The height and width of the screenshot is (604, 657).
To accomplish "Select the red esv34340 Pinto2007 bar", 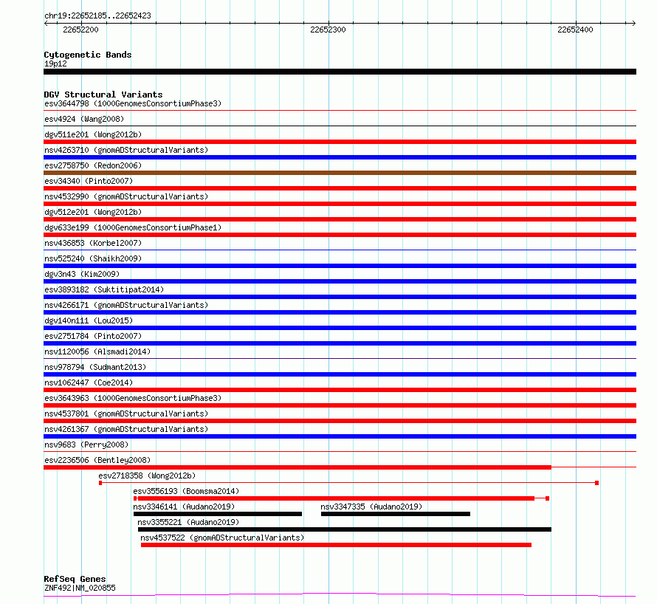I will pos(340,188).
